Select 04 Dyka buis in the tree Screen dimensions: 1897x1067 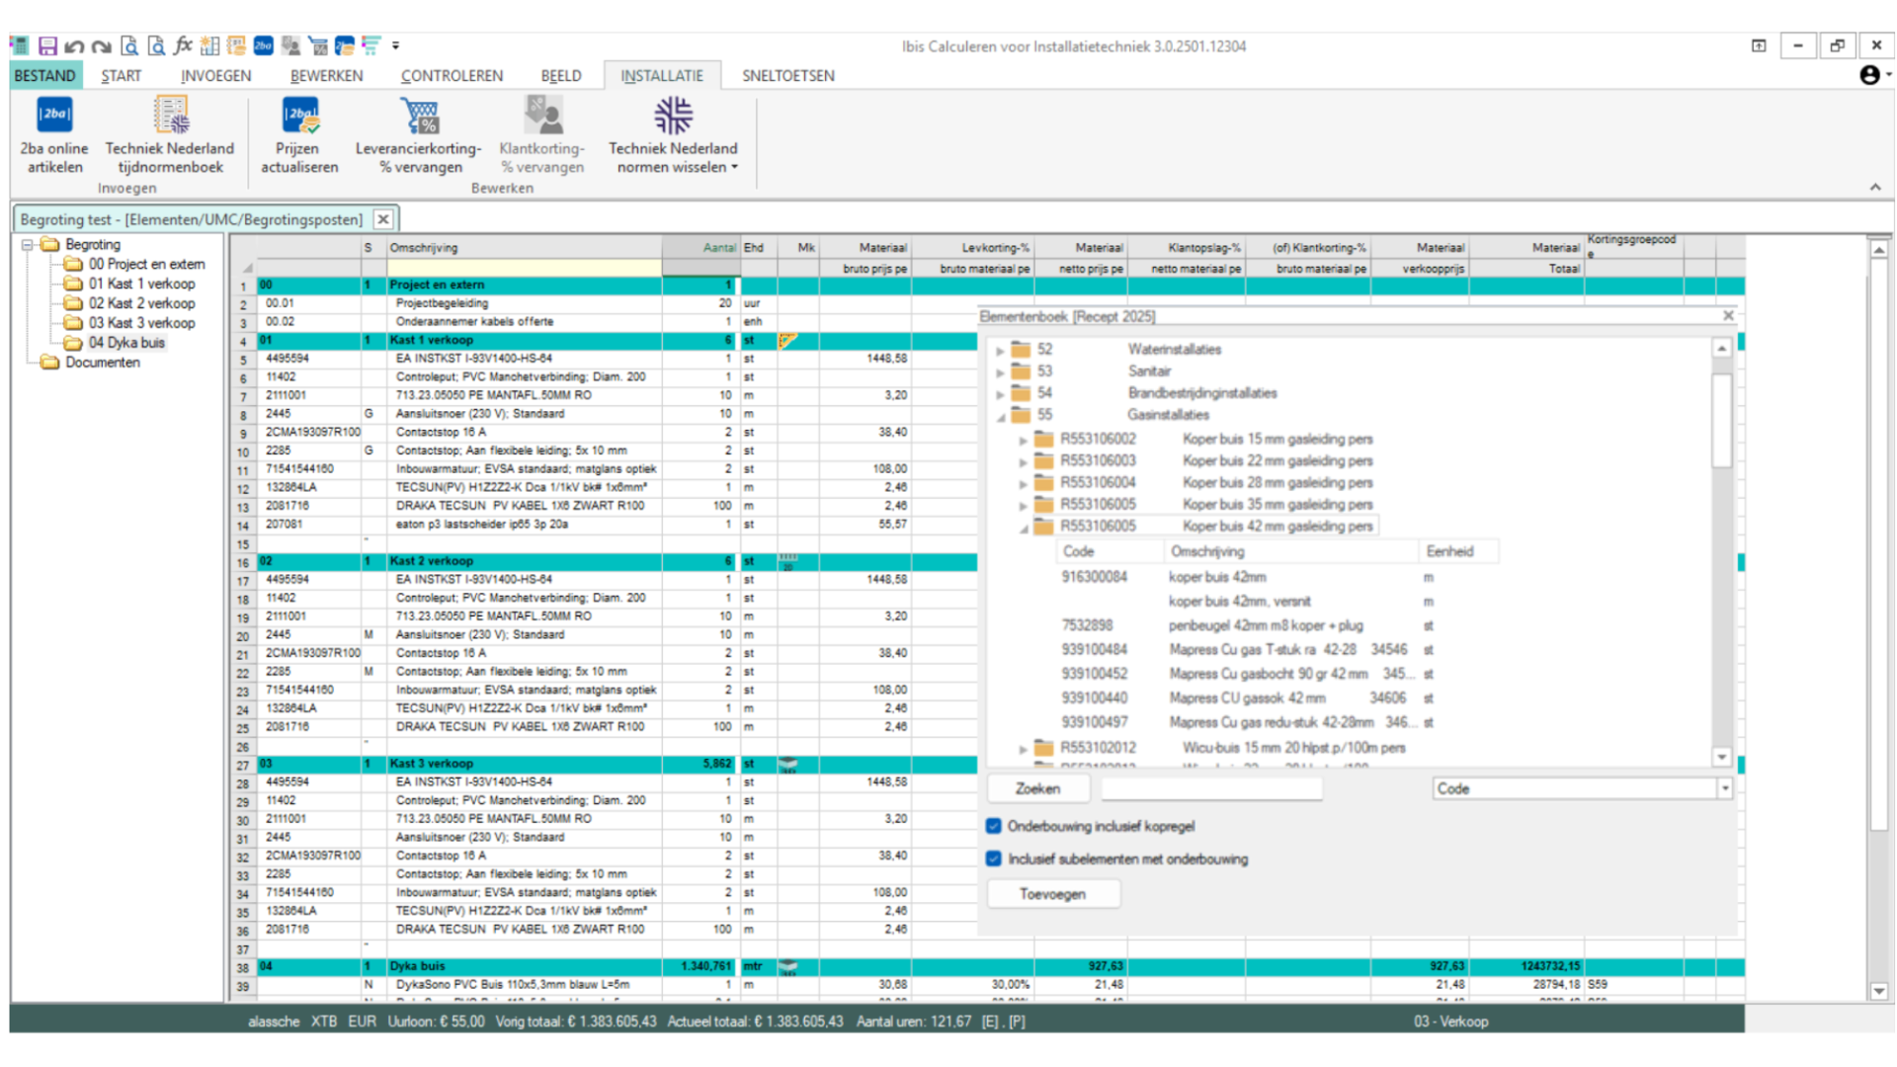point(126,343)
